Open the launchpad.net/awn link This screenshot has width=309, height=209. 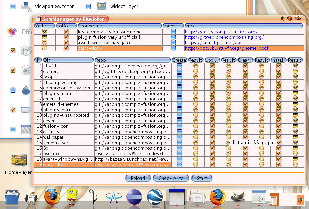[x=214, y=43]
